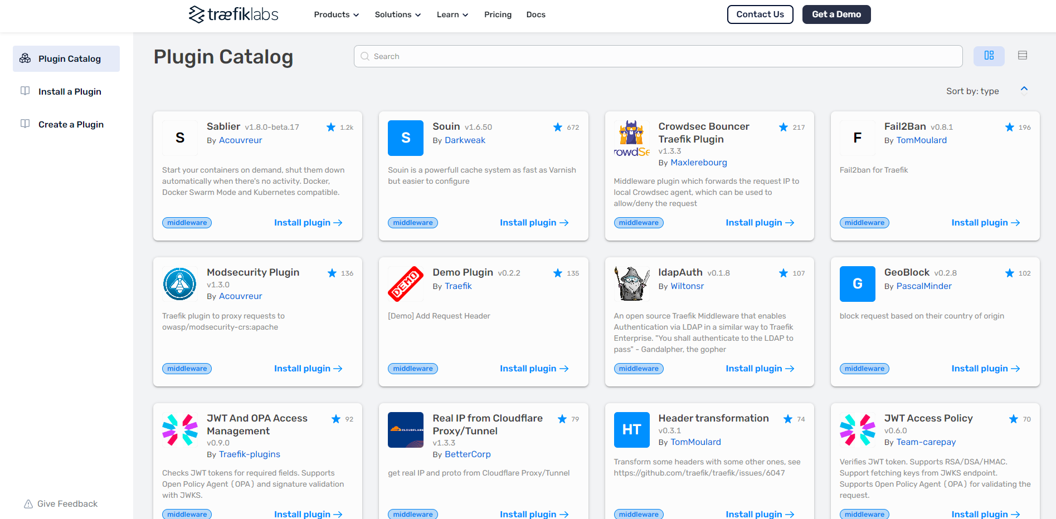The height and width of the screenshot is (519, 1056).
Task: Click the Traefik Labs logo
Action: click(x=233, y=14)
